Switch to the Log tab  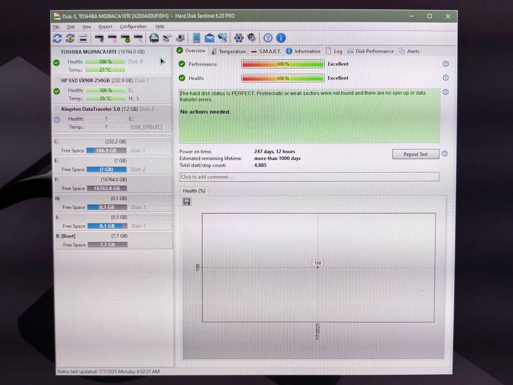point(334,51)
